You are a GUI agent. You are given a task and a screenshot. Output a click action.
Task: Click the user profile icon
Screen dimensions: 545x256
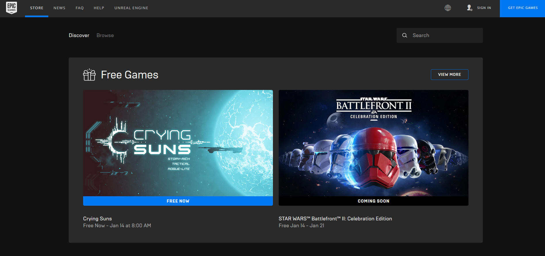469,8
